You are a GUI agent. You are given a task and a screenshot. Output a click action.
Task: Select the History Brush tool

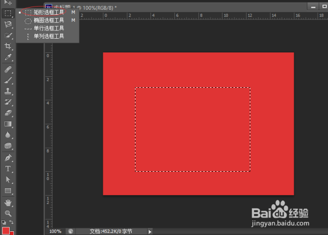pos(8,102)
